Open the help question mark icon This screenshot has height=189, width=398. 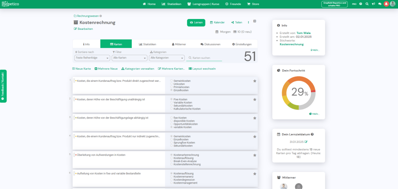(361, 4)
